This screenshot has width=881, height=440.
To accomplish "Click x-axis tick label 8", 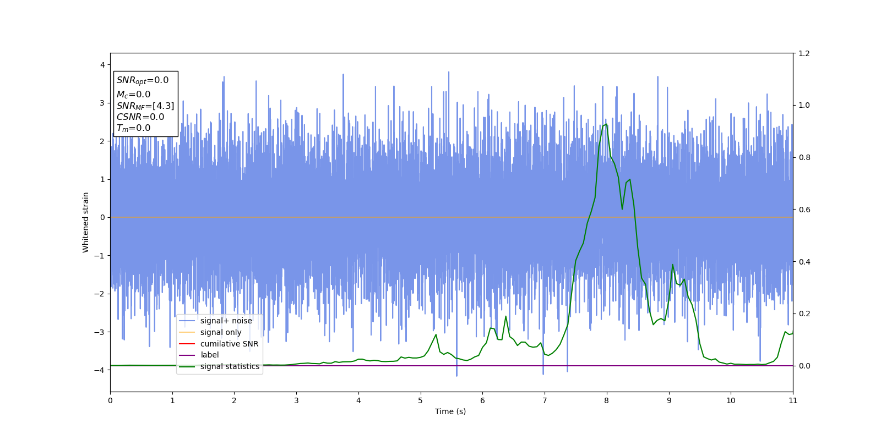I will point(607,400).
